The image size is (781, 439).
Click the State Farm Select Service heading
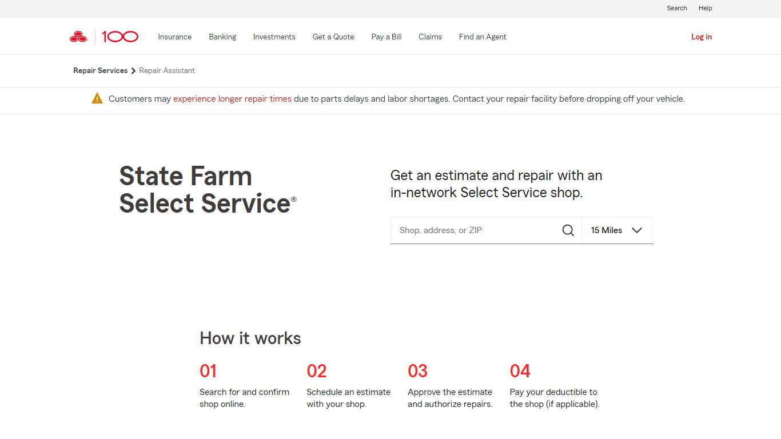208,189
